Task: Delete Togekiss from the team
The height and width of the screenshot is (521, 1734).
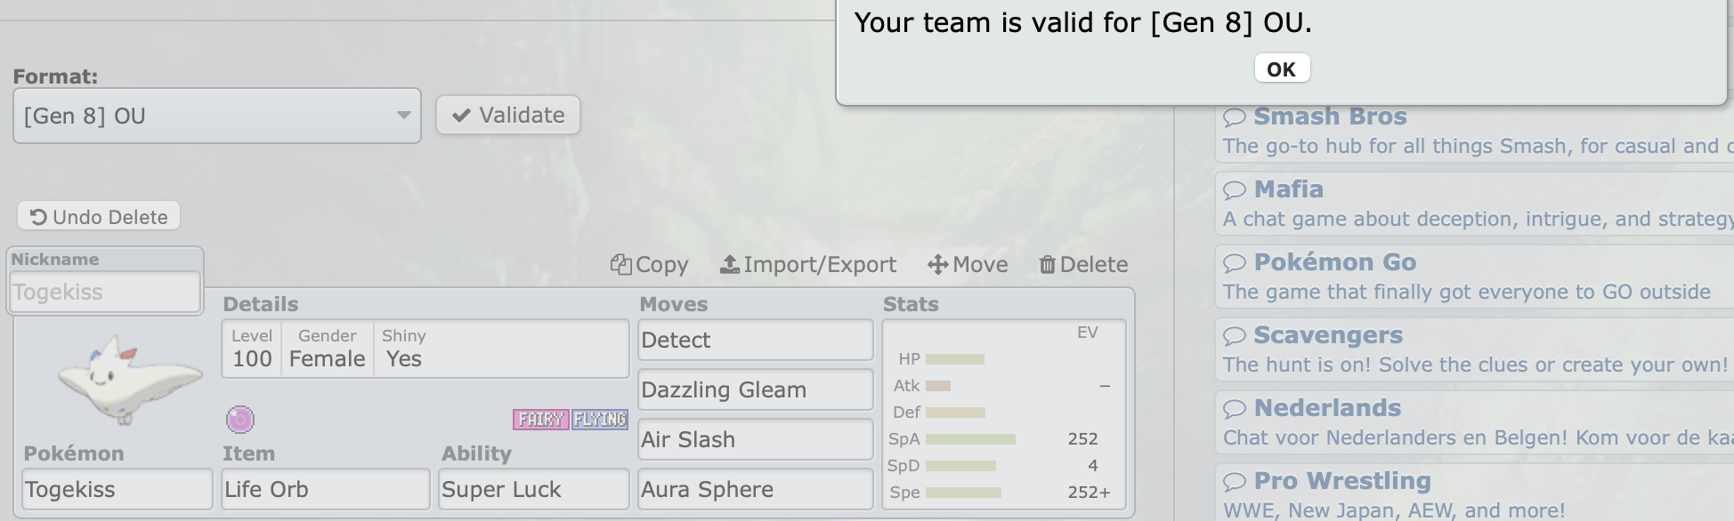Action: (x=1083, y=264)
